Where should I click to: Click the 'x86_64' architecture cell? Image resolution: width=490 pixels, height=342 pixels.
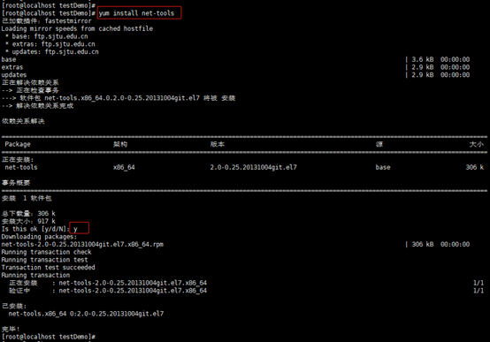pos(124,167)
